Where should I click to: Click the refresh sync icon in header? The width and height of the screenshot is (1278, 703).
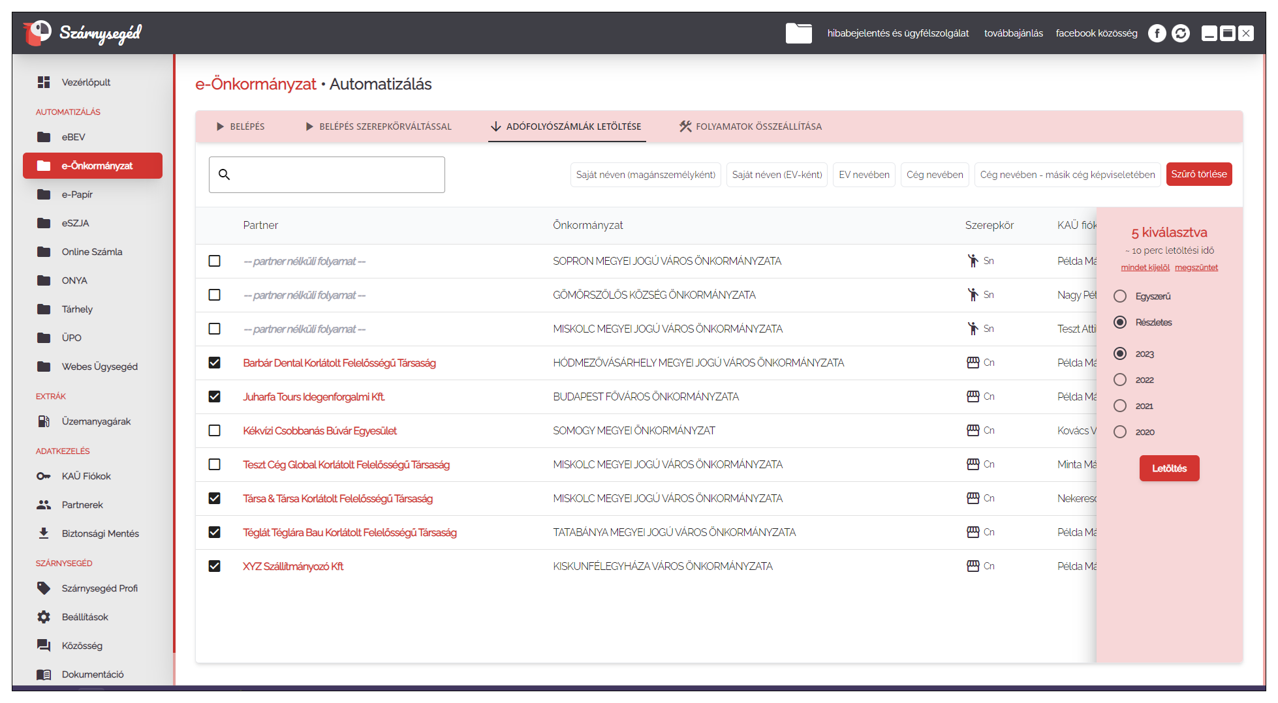click(1180, 33)
